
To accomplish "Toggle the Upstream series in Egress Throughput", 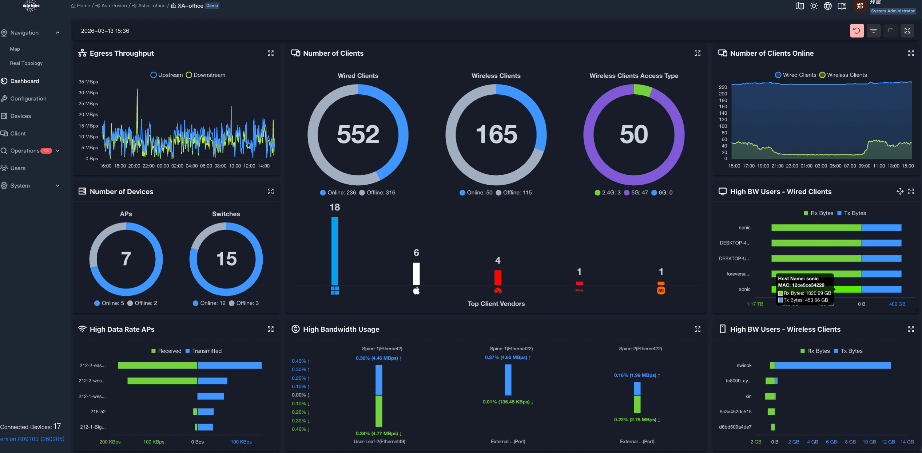I will coord(167,75).
